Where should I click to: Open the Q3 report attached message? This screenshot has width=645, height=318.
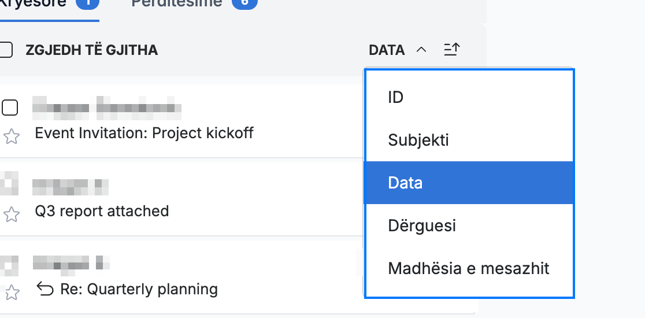102,211
